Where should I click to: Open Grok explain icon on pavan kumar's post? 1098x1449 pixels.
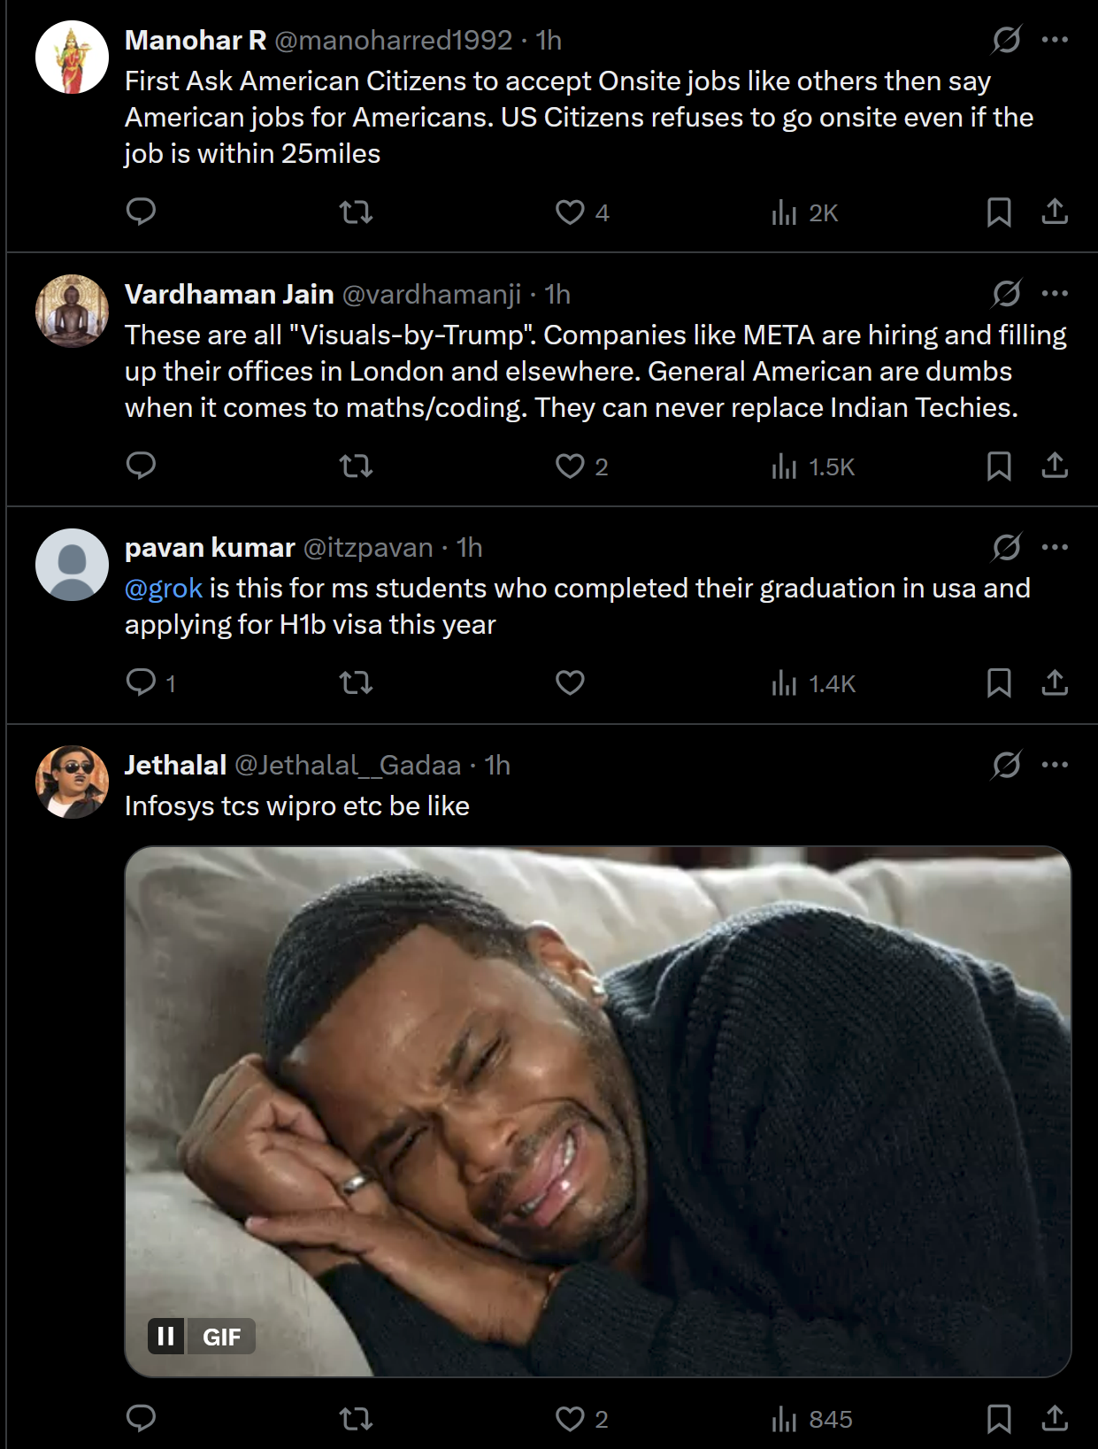coord(1007,547)
